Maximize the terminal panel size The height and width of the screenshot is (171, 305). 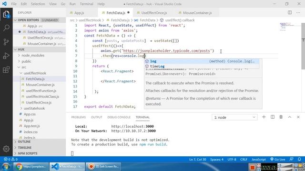pyautogui.click(x=289, y=117)
